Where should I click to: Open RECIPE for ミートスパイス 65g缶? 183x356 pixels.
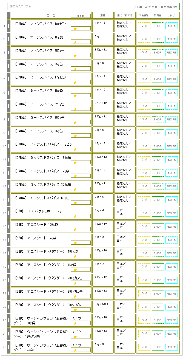(171, 133)
